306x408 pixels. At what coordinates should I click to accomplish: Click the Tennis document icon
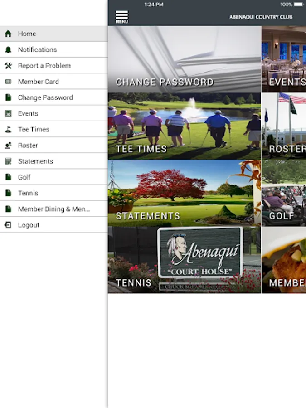(8, 193)
